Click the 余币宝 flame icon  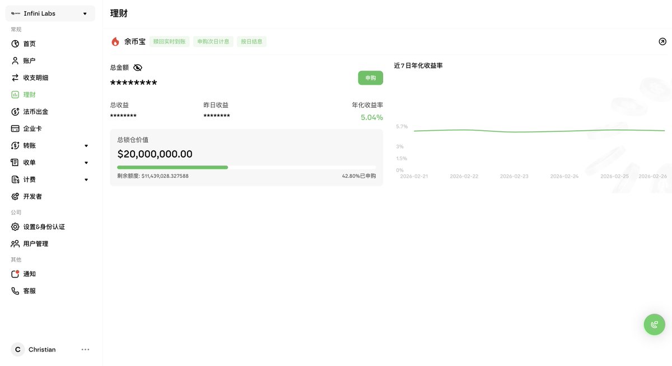115,41
